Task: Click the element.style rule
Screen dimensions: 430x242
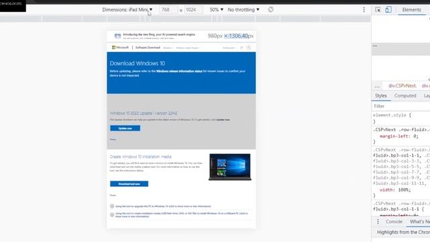Action: (x=392, y=115)
